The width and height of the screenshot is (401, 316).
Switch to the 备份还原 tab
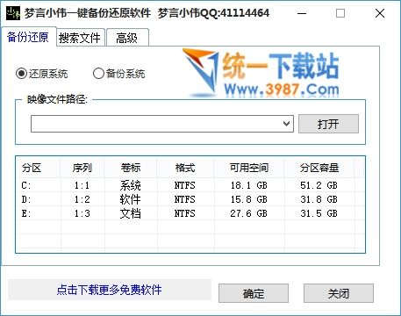29,37
